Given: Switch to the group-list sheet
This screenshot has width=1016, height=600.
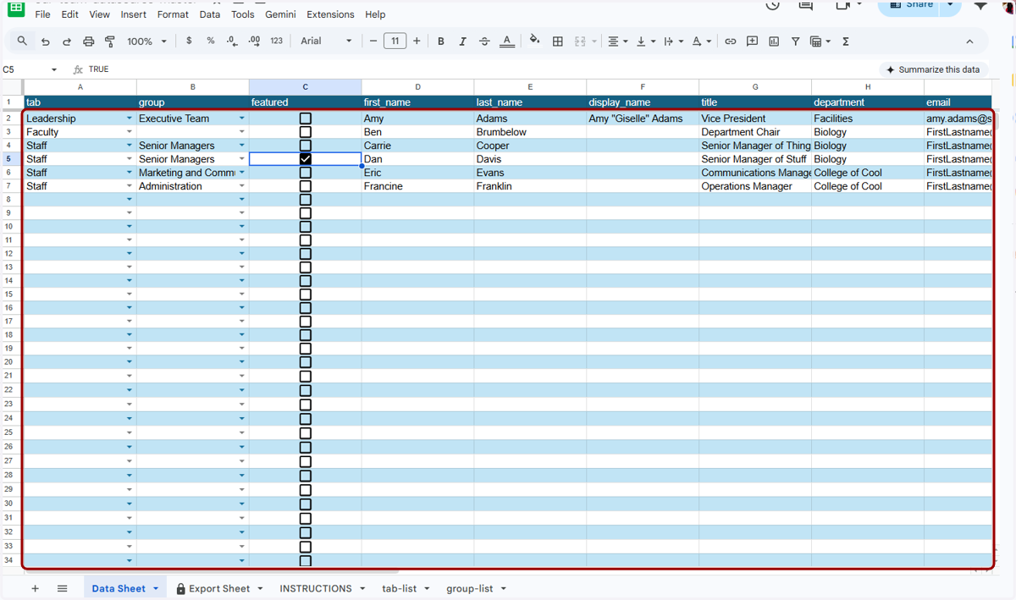Looking at the screenshot, I should (470, 588).
